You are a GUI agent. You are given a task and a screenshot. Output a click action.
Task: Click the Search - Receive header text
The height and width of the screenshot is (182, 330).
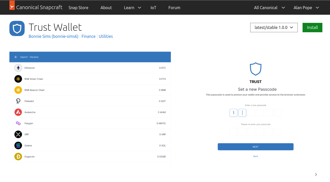click(x=29, y=57)
